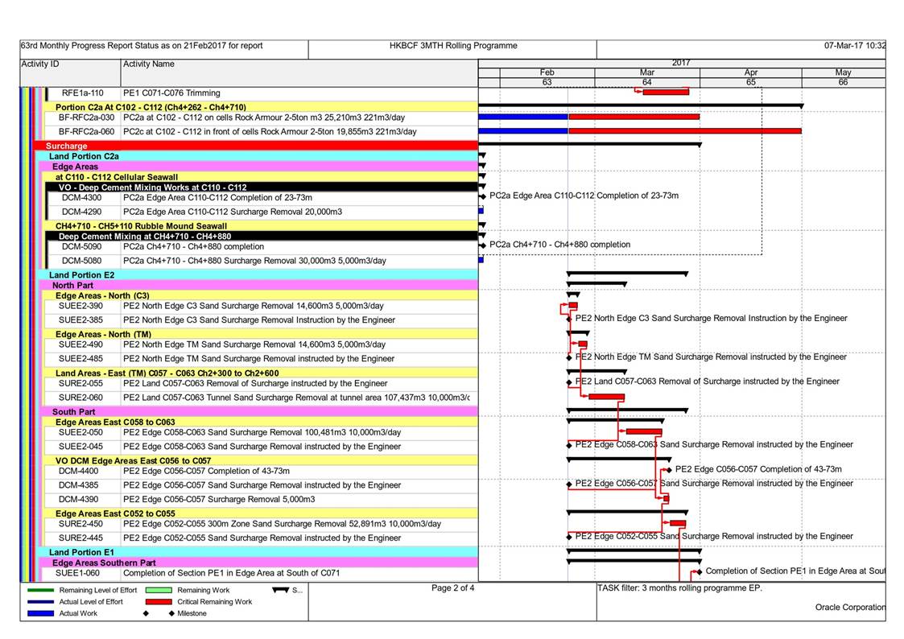Image resolution: width=904 pixels, height=639 pixels.
Task: Select the Edge Areas - North (C3) group band
Action: tap(261, 295)
